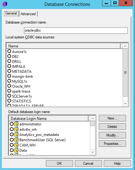Click down arrow of ODBC sources scrollbar

125,103
